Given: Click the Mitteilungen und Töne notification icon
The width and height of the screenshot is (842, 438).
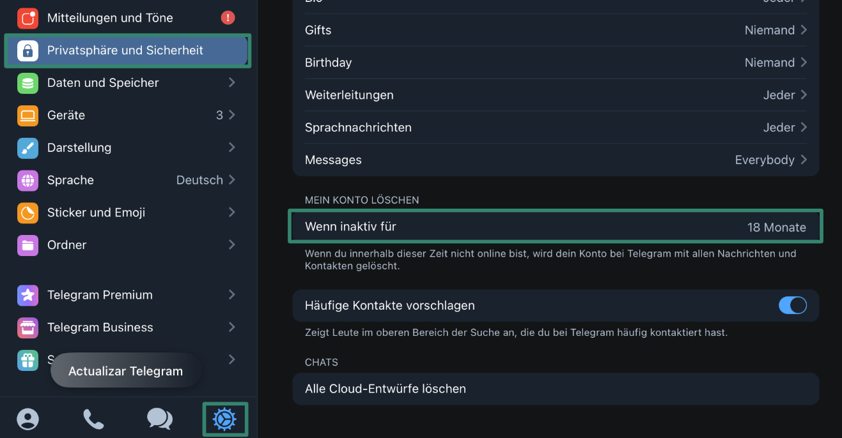Looking at the screenshot, I should point(27,18).
